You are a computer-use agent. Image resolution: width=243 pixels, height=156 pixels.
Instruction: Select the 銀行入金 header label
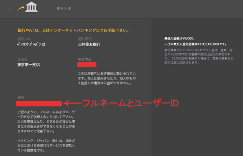[64, 8]
